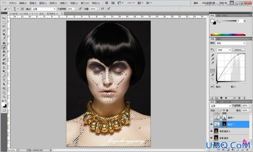Select the History Brush tool
Viewport: 253px width, 152px height.
(x=4, y=55)
